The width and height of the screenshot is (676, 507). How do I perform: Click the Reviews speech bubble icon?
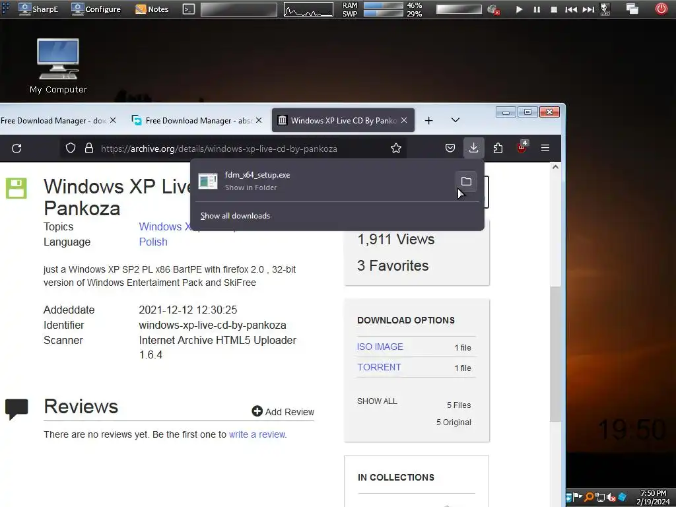point(17,408)
